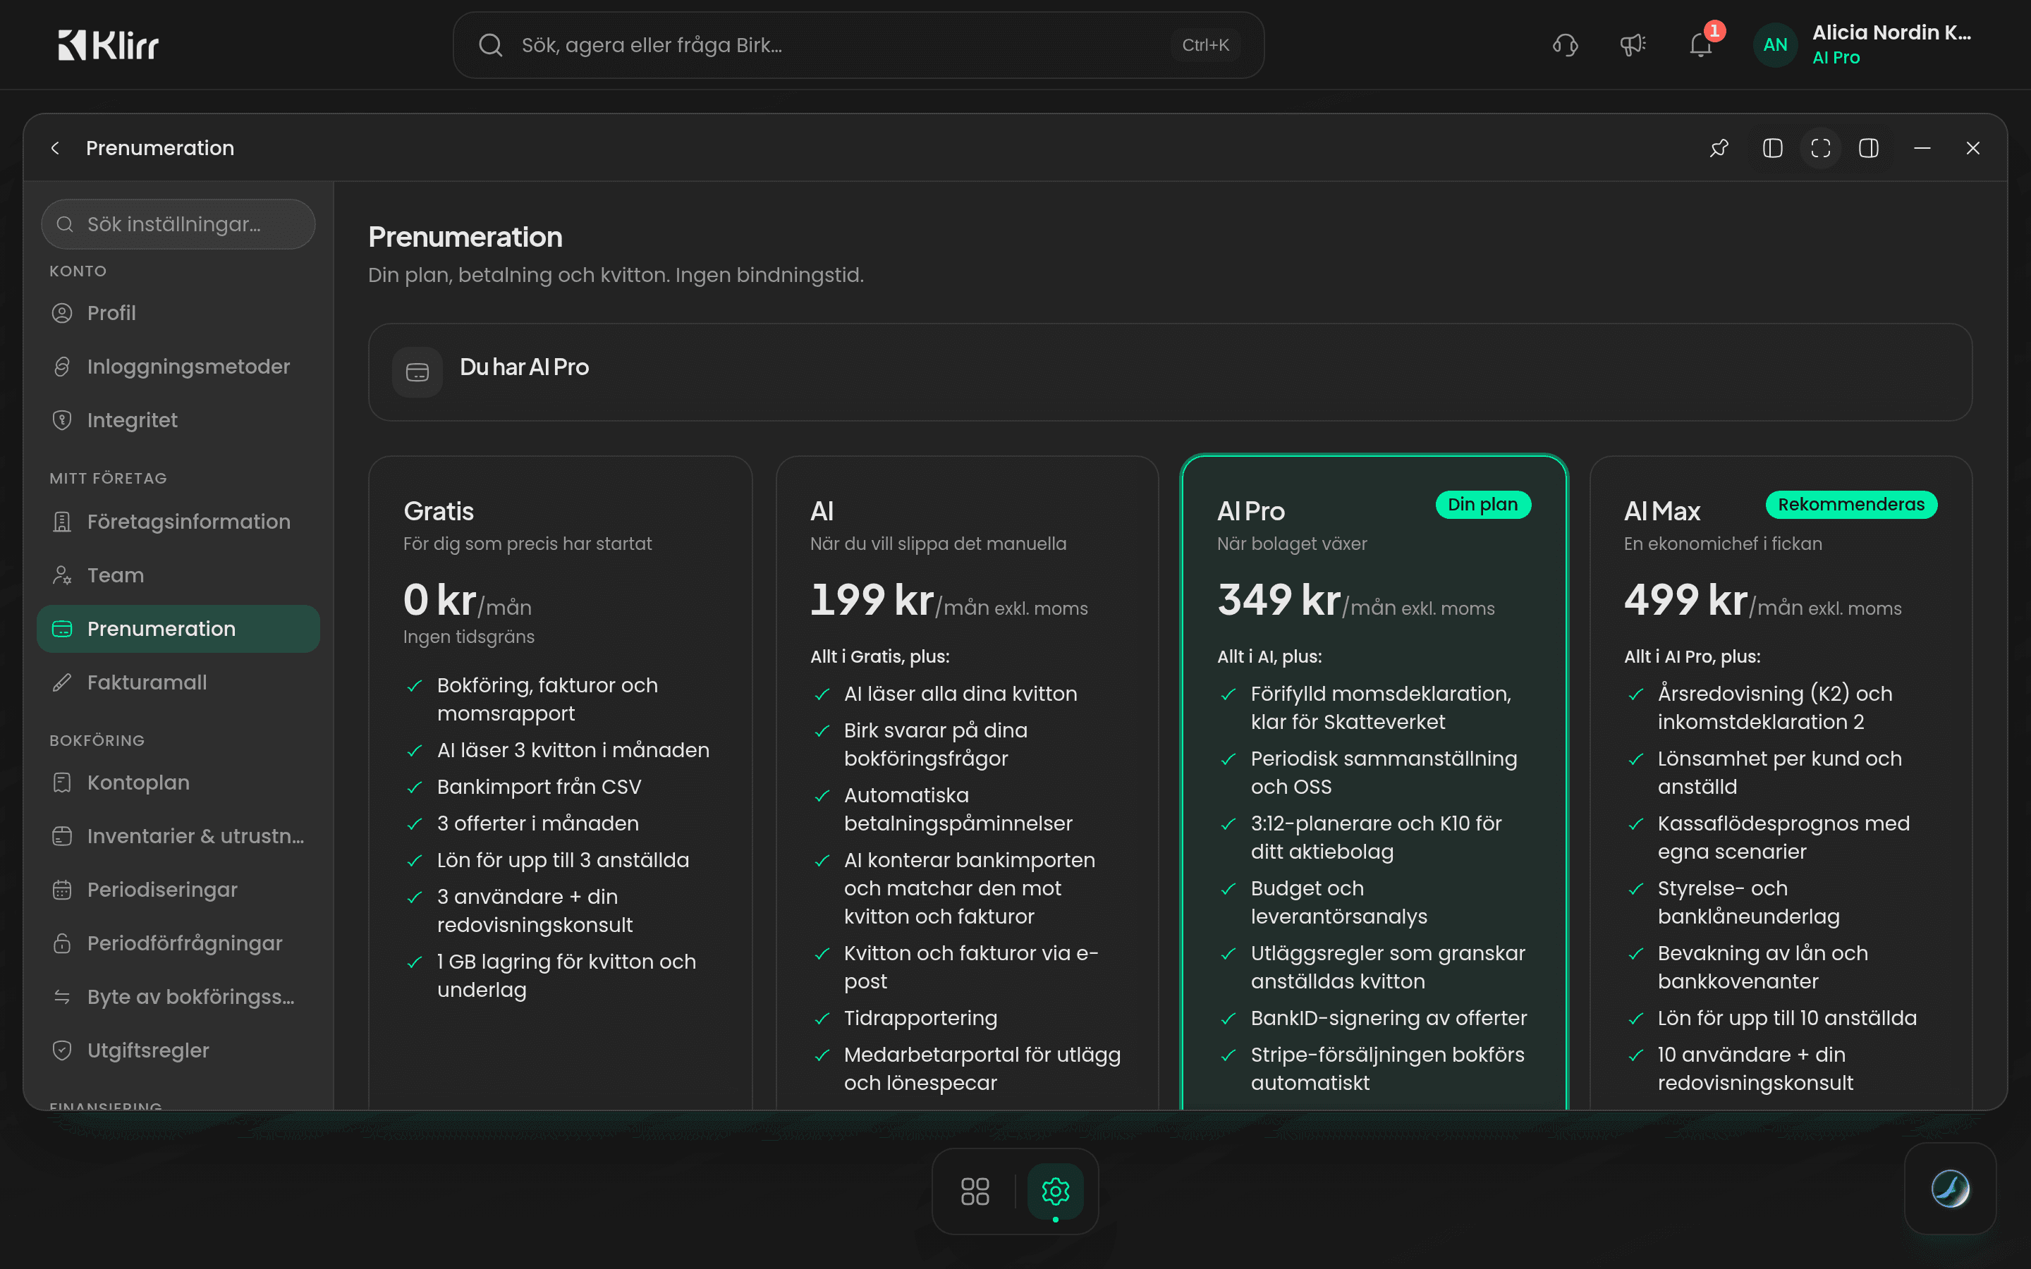
Task: Click '3 offerter i månaden' feature
Action: tap(537, 823)
